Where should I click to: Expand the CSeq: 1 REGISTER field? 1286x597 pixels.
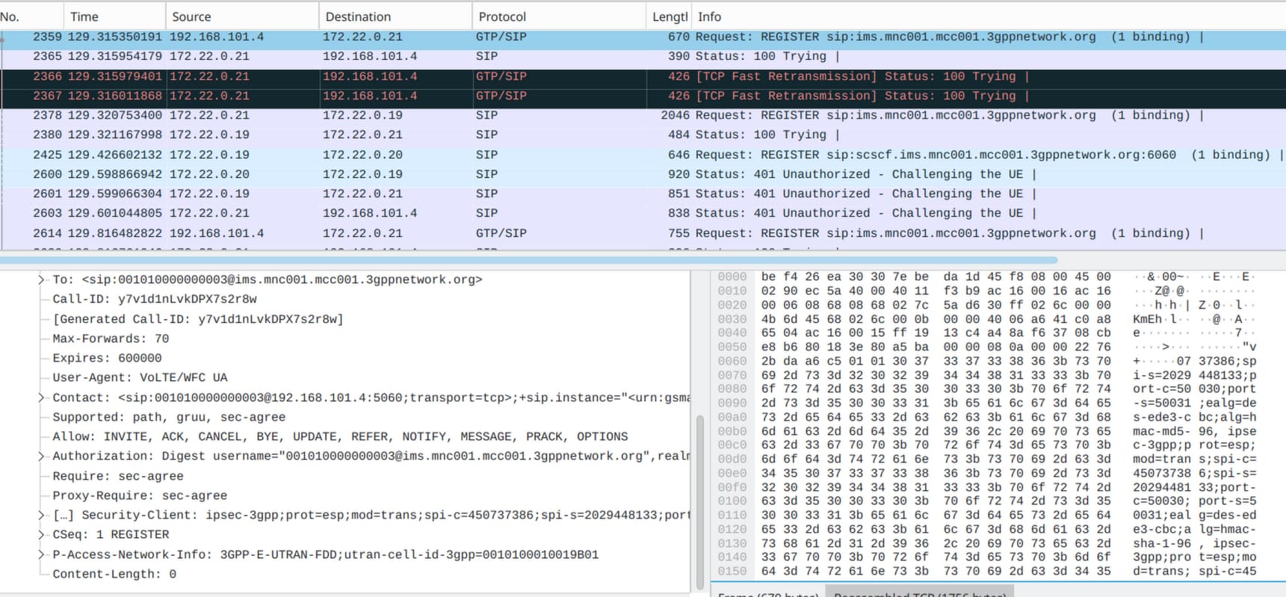coord(42,535)
